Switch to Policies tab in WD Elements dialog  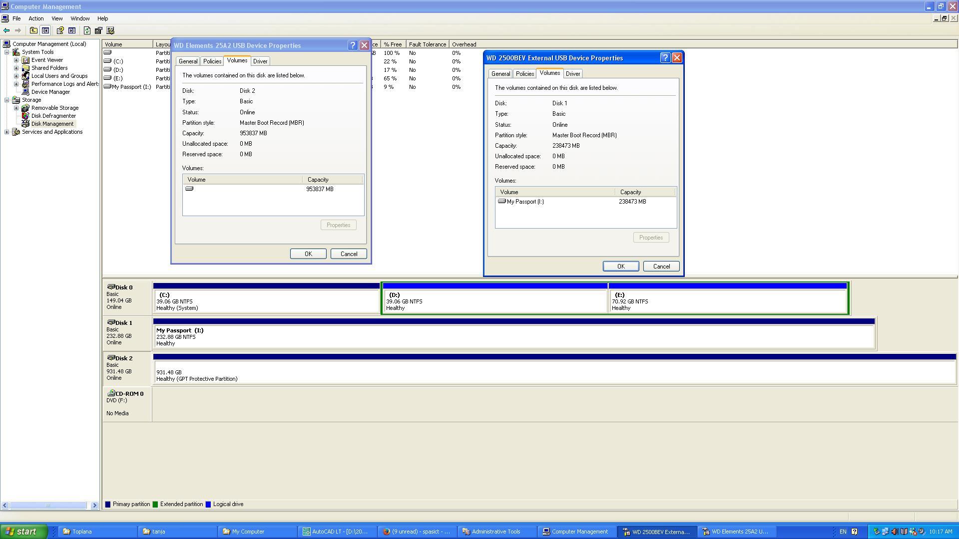click(212, 61)
